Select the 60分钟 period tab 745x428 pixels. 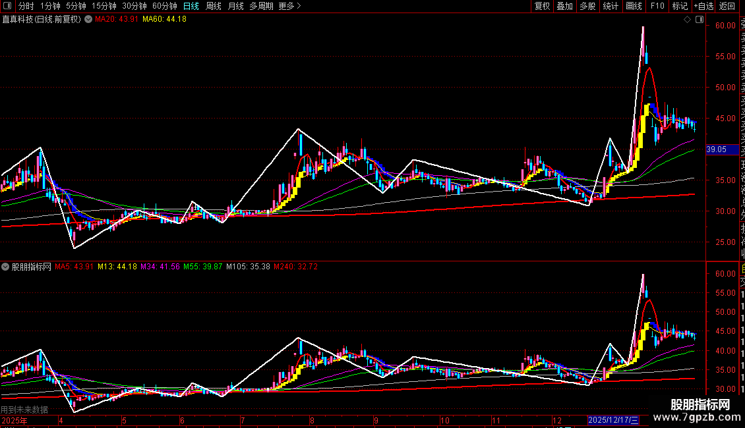(165, 6)
